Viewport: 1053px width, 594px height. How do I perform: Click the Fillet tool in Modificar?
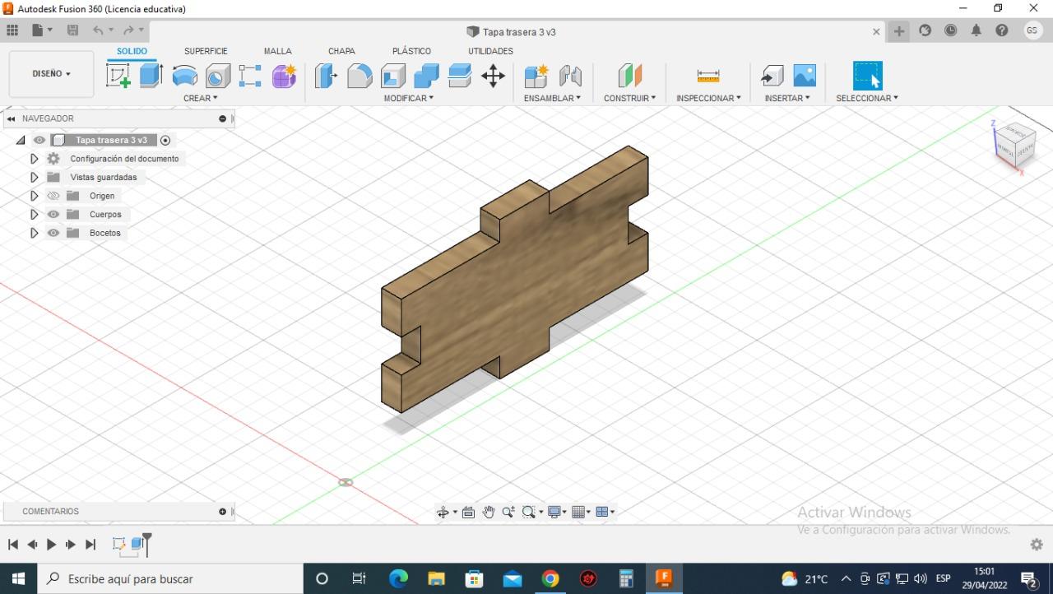click(360, 76)
